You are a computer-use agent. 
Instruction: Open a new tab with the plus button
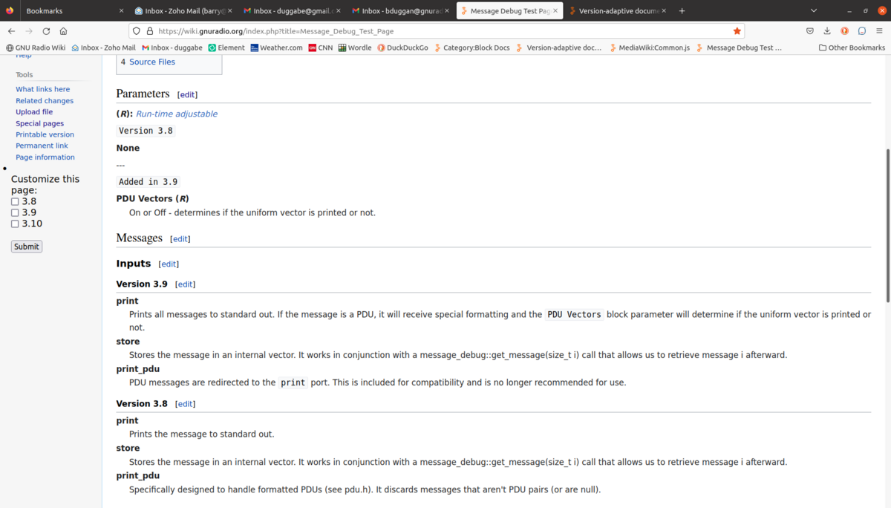(x=682, y=10)
